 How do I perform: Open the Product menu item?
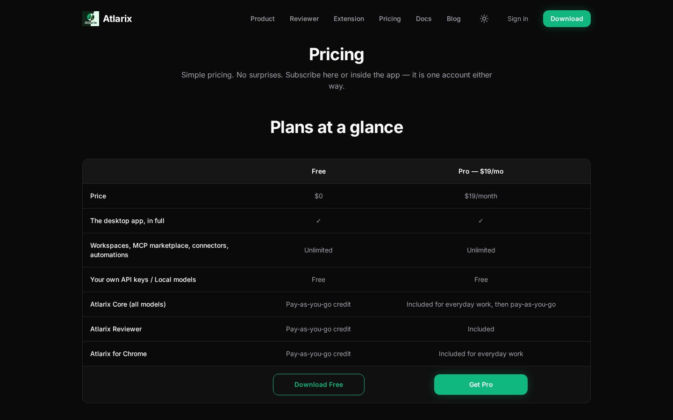263,19
